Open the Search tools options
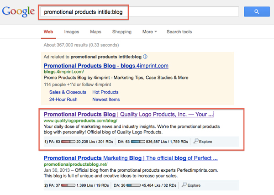Viewport: 274px width, 195px height. pyautogui.click(x=180, y=32)
